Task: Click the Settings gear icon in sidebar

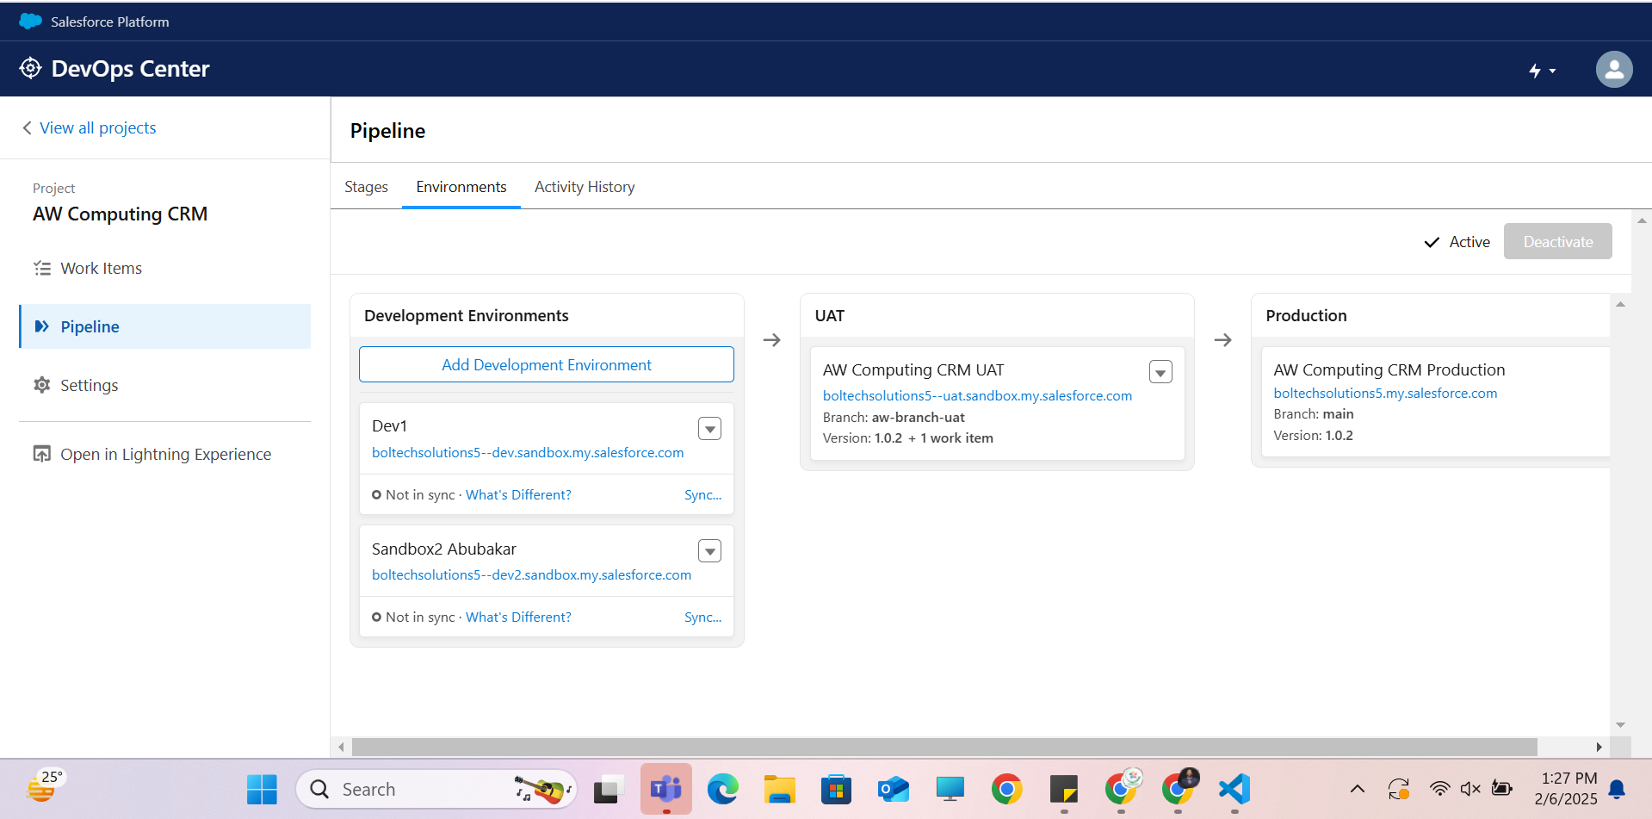Action: point(41,385)
